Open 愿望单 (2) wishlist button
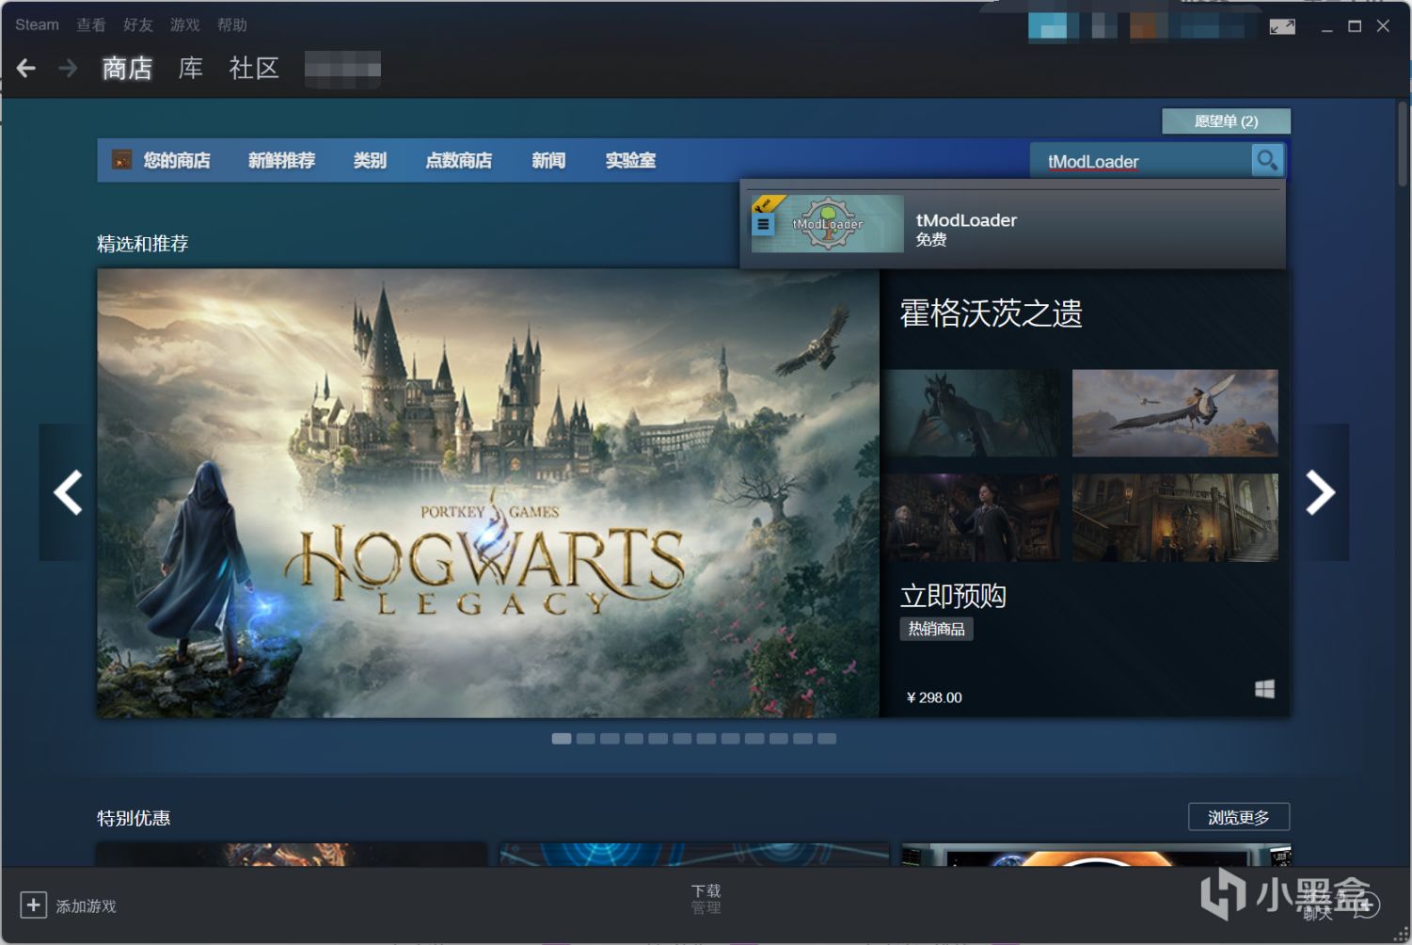This screenshot has width=1412, height=945. pos(1226,120)
